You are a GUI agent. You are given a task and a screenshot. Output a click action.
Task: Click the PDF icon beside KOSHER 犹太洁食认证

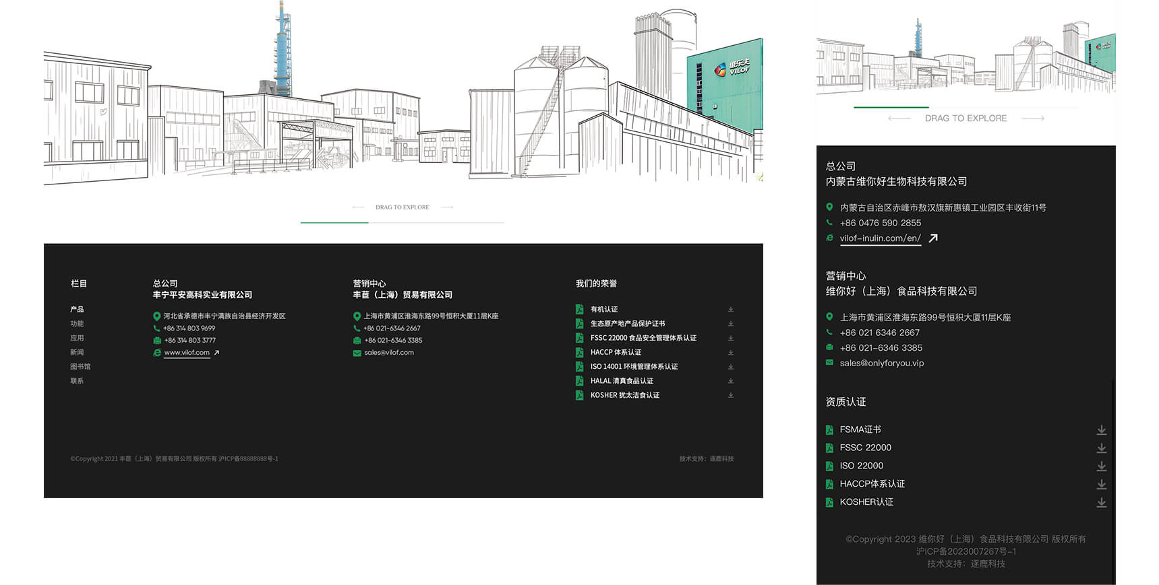pos(579,395)
